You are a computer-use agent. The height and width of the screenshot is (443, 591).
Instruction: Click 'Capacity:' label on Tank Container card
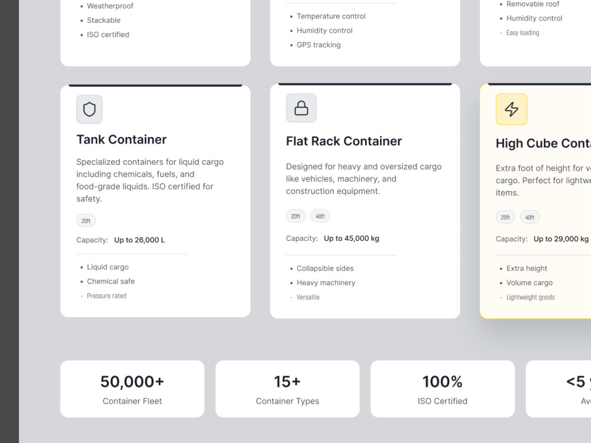pyautogui.click(x=92, y=240)
